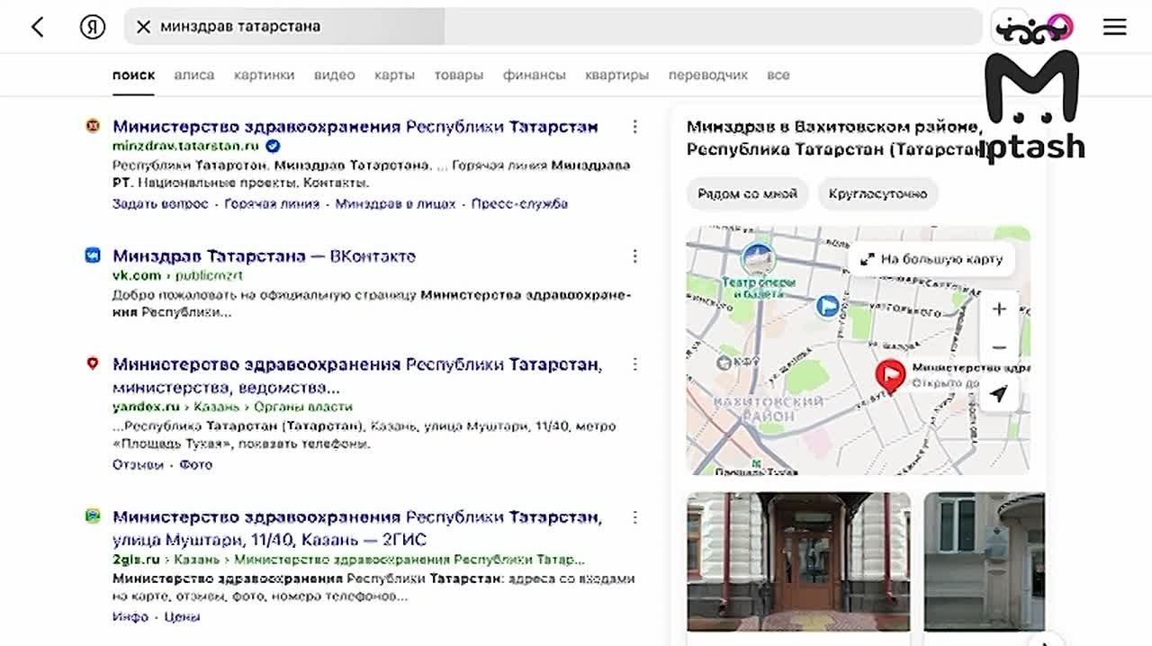
Task: Open options for the minzdrav.tatarstan.ru result
Action: click(634, 127)
